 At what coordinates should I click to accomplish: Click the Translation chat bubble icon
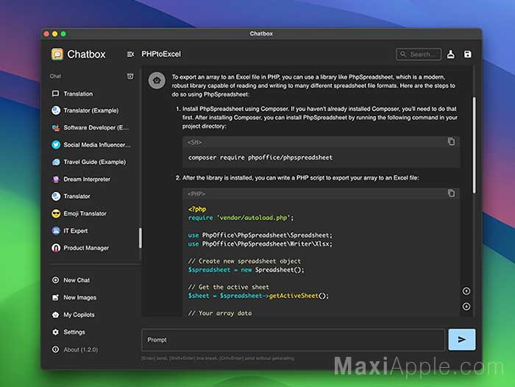(x=55, y=93)
